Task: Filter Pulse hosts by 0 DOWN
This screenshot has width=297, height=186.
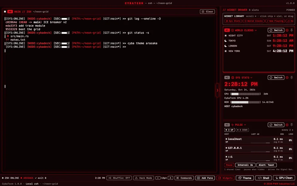Action: pos(242,130)
